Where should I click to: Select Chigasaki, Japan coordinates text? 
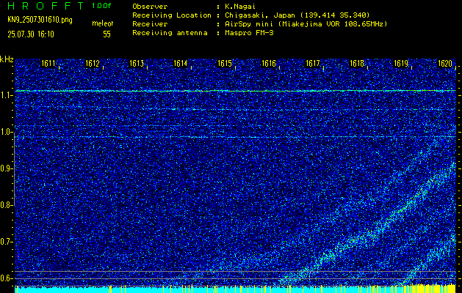297,15
